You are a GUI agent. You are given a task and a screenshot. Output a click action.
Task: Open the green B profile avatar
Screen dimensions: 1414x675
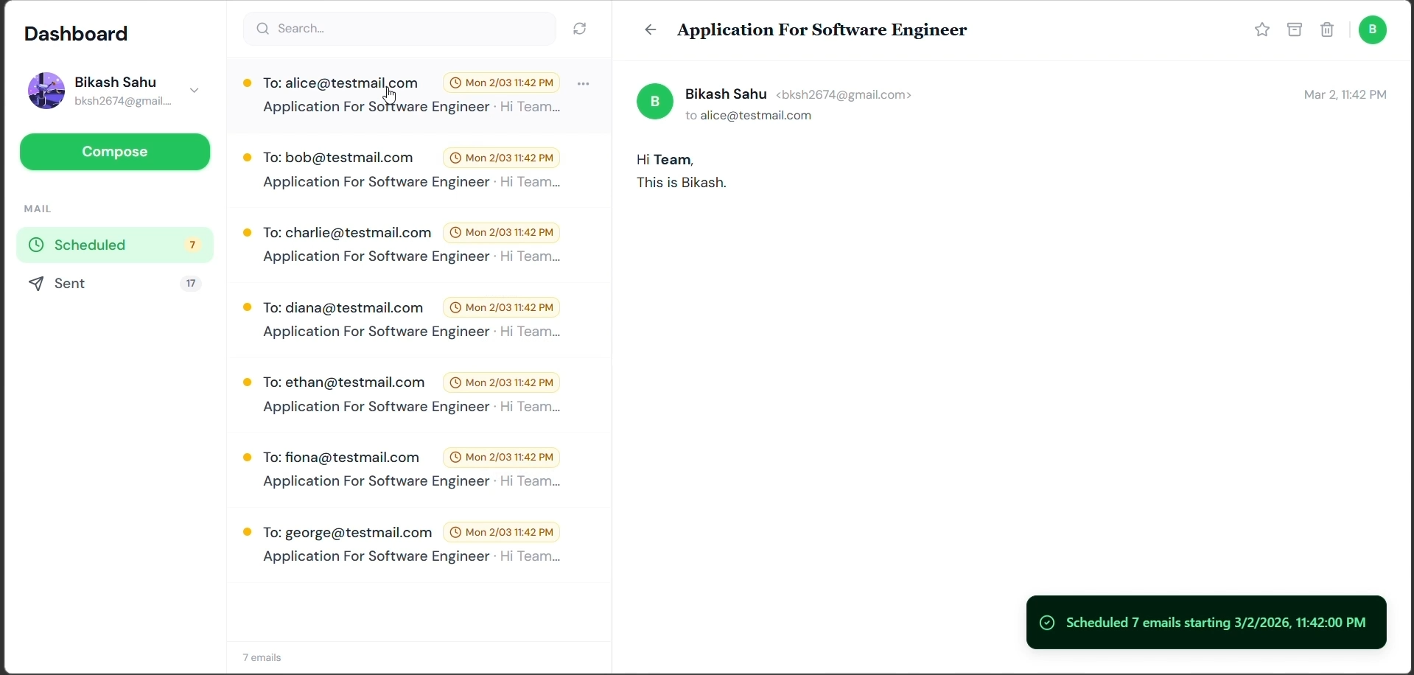(1373, 30)
